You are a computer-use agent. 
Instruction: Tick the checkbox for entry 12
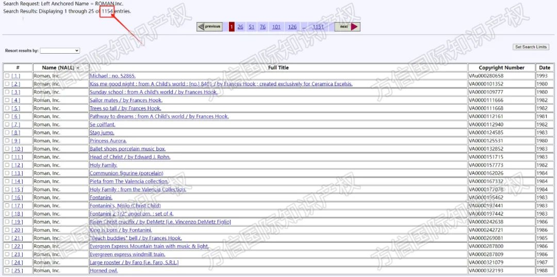point(7,165)
